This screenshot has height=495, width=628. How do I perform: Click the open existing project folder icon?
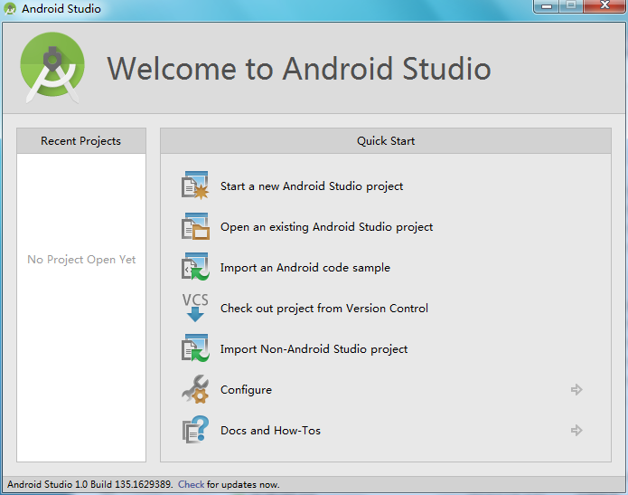pyautogui.click(x=195, y=226)
